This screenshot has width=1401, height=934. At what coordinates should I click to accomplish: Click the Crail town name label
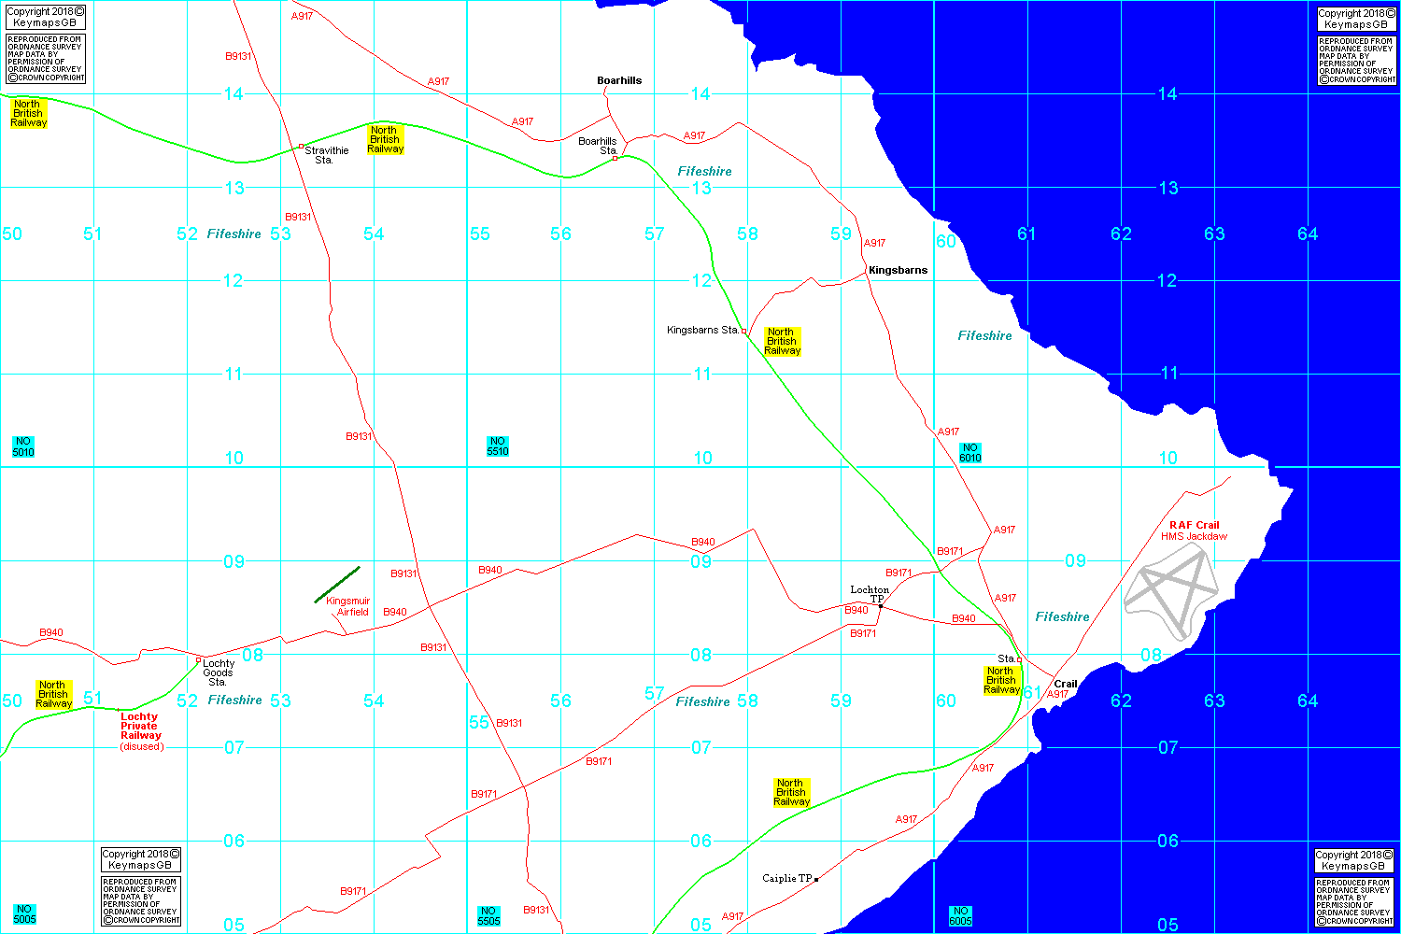pyautogui.click(x=1066, y=684)
